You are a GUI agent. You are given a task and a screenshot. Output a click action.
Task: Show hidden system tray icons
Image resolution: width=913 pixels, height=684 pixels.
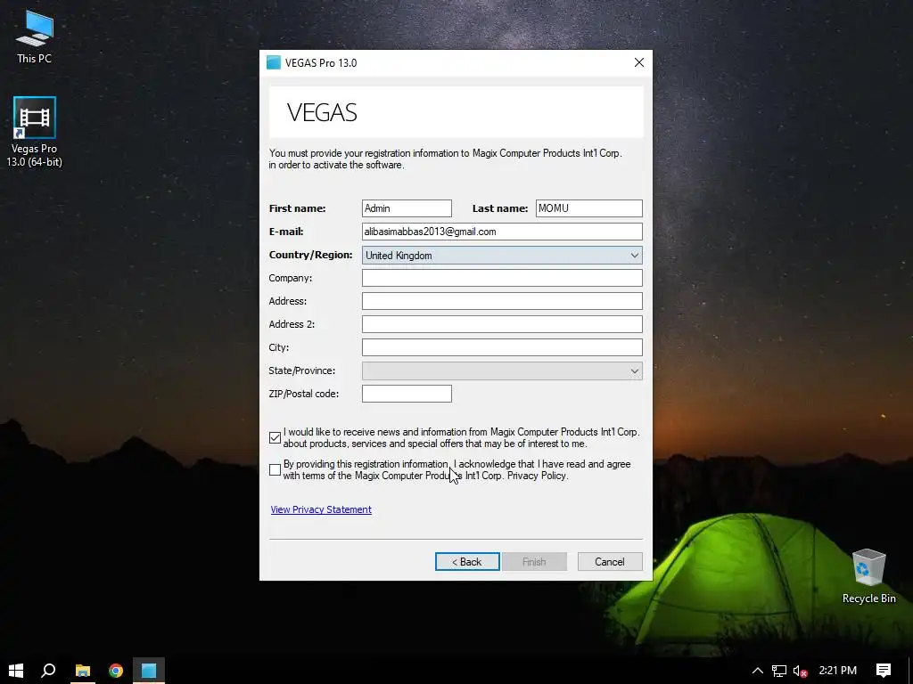pos(757,671)
